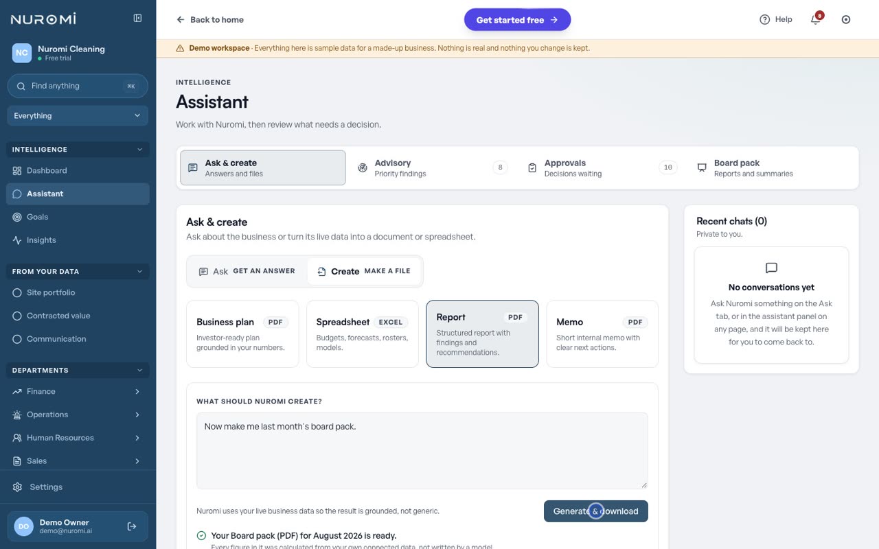Open the notifications bell

[x=816, y=19]
